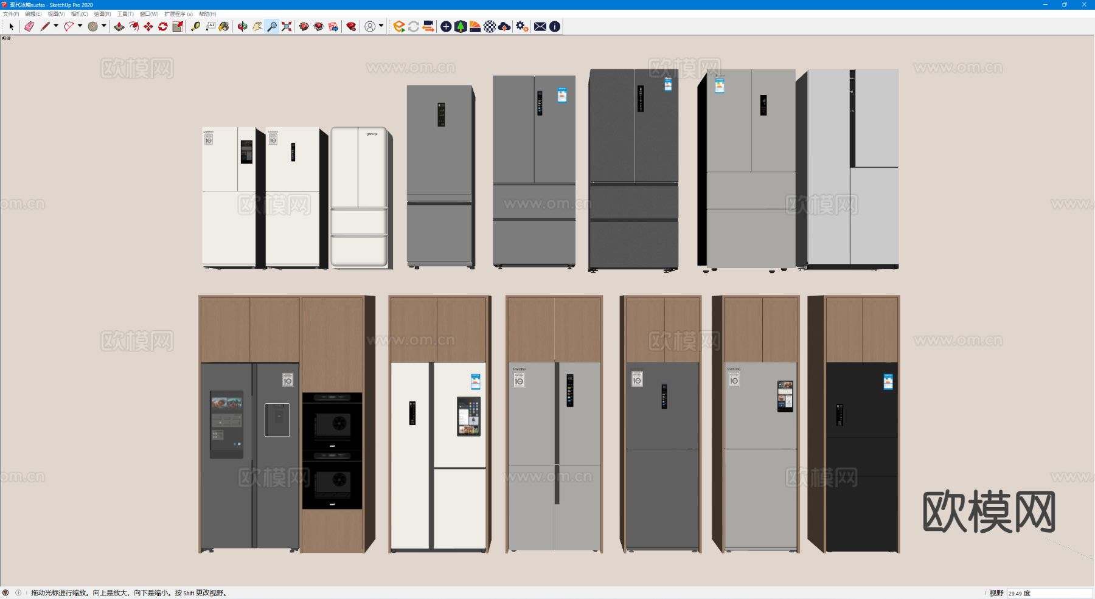The width and height of the screenshot is (1095, 599).
Task: Open the 3D Warehouse icon
Action: click(304, 26)
